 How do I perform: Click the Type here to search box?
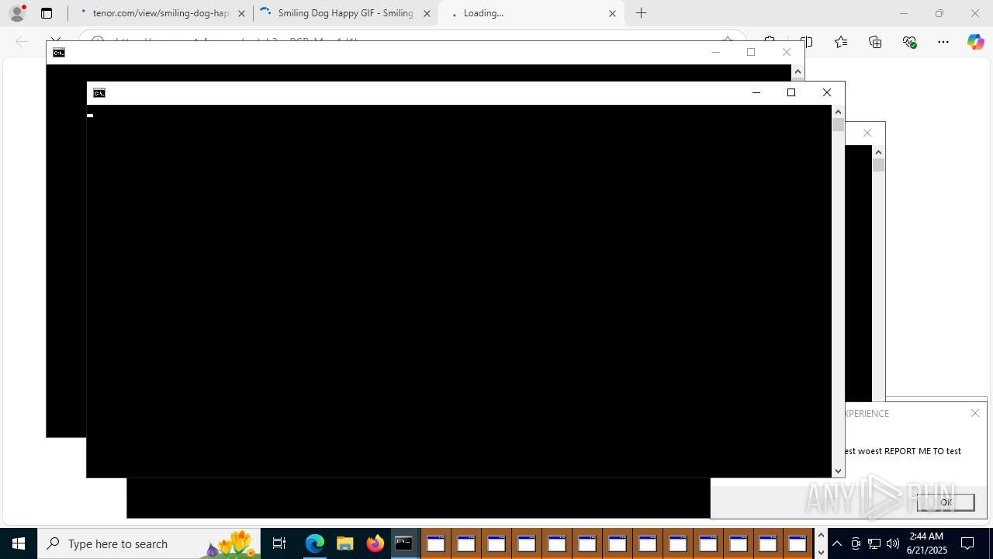point(149,543)
